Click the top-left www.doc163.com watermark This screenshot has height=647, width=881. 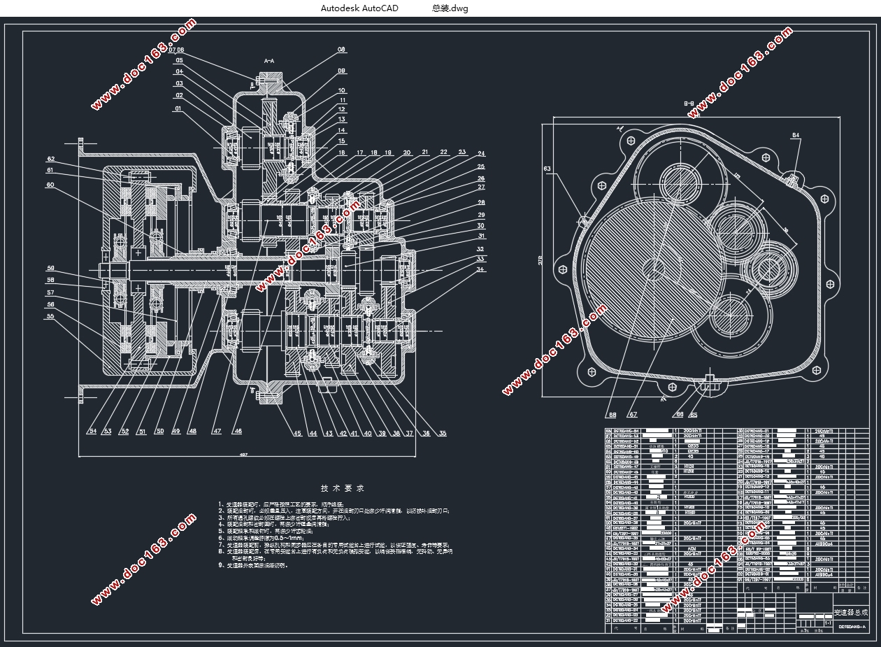click(143, 65)
